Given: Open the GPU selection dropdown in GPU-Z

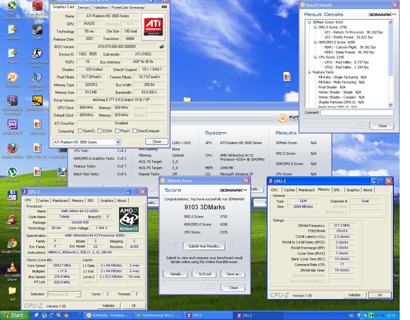Looking at the screenshot, I should [x=118, y=142].
